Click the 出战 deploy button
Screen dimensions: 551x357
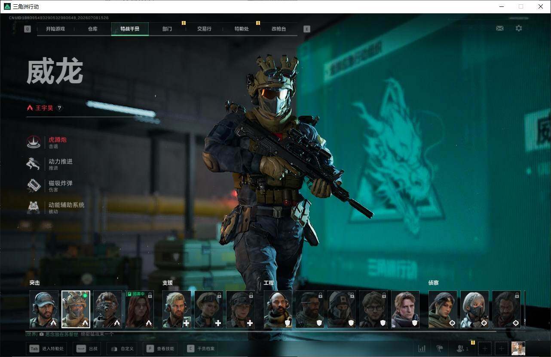87,348
